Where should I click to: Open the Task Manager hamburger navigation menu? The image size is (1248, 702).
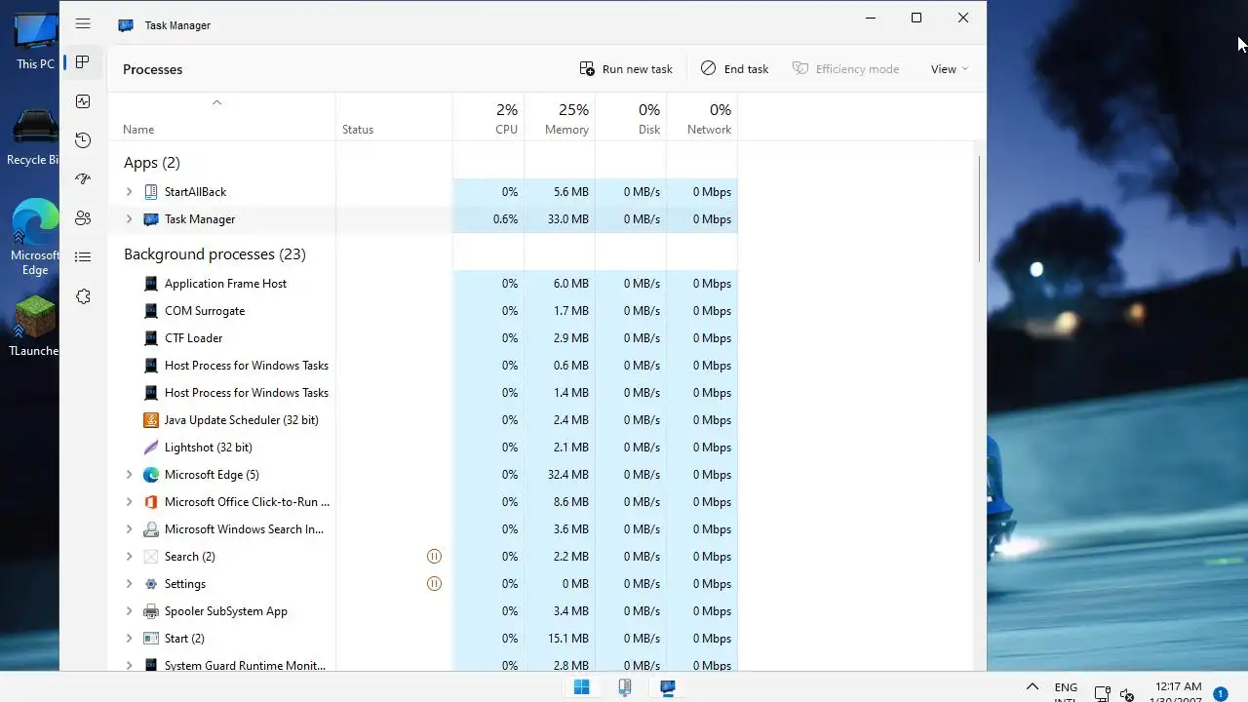[x=83, y=23]
